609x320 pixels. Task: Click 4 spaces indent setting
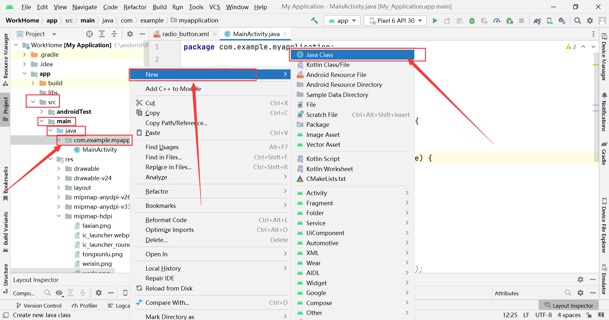tap(569, 315)
